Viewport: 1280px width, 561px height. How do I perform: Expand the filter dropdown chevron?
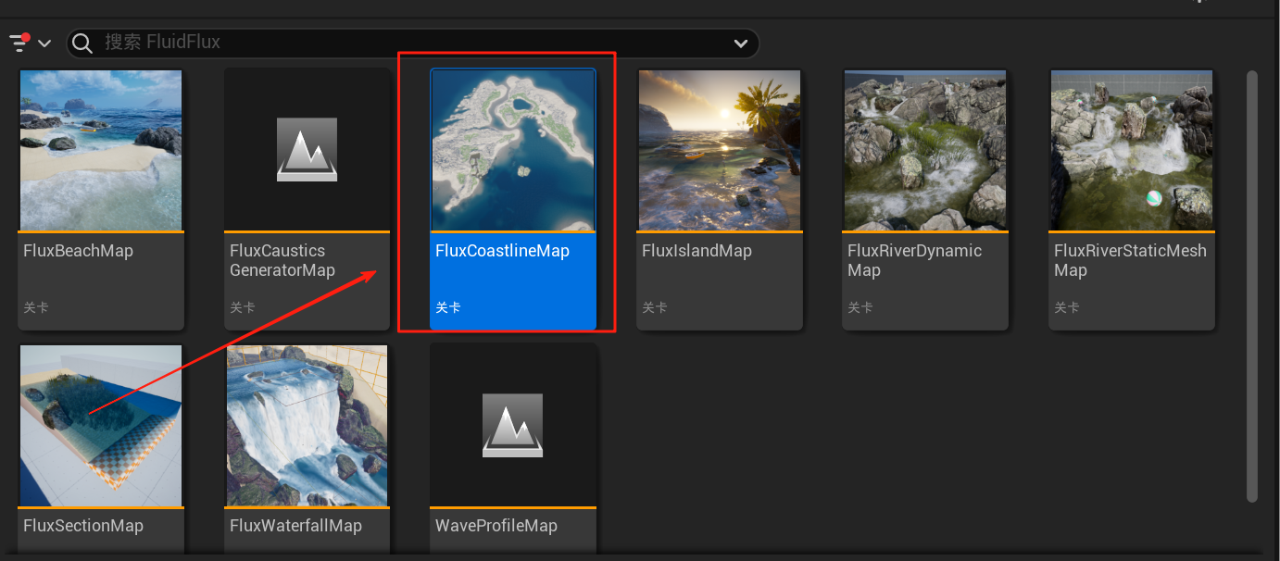[x=44, y=44]
